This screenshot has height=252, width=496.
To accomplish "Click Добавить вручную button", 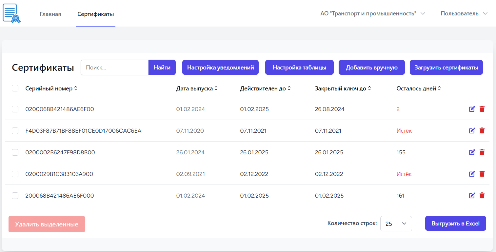I will (x=372, y=68).
